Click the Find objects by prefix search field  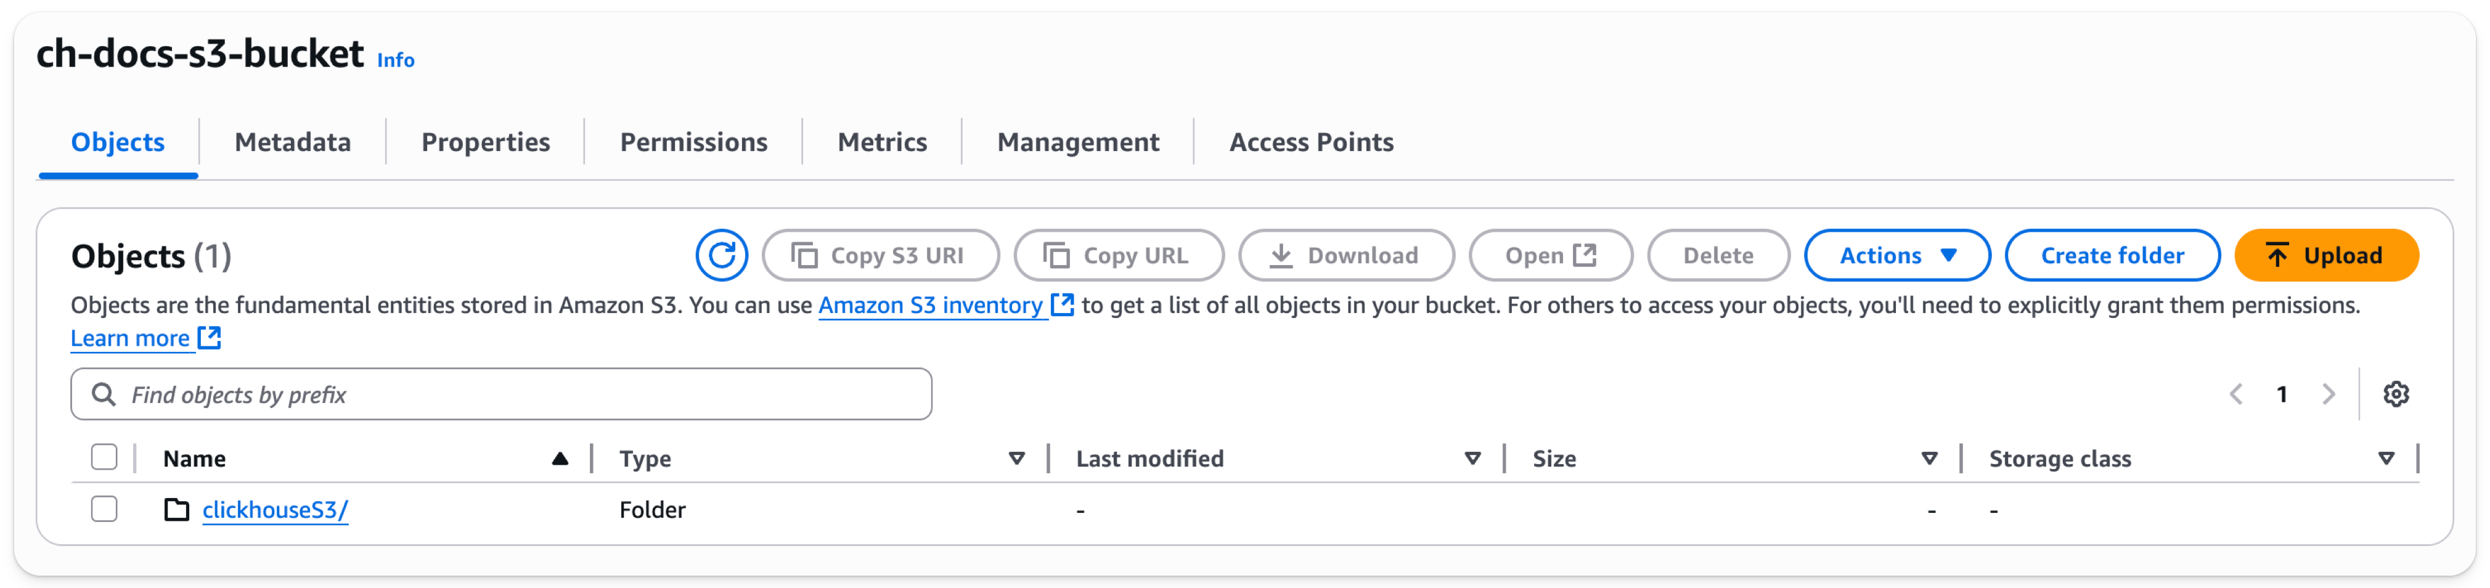tap(500, 394)
